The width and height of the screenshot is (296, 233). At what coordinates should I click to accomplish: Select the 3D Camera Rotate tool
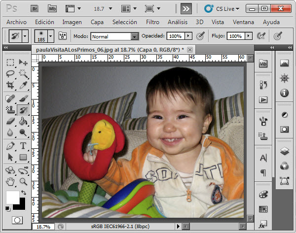click(23, 170)
